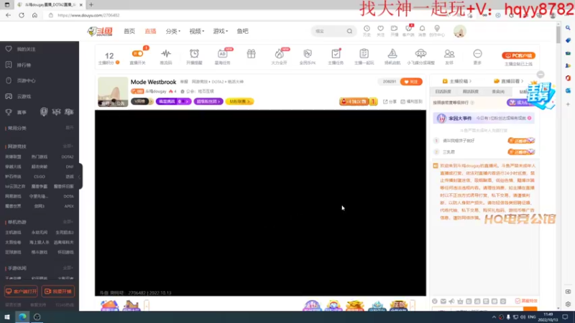
Task: Click the 我要开播 button
Action: click(58, 291)
